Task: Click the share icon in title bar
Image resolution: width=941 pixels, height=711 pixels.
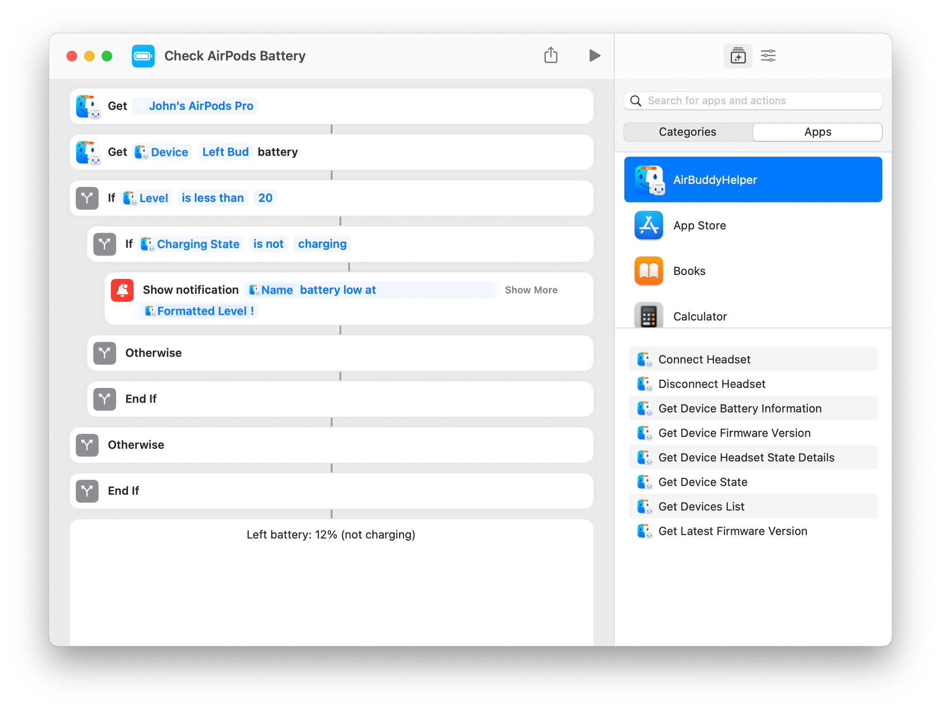Action: pos(550,55)
